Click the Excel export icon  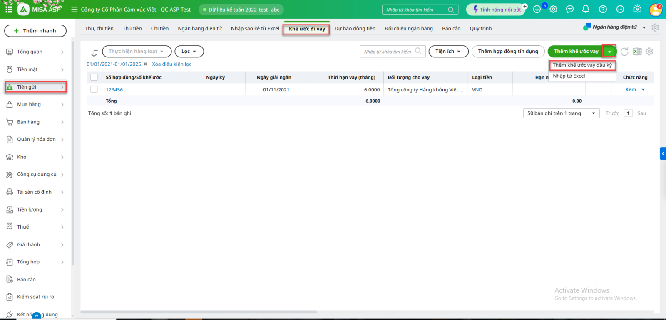point(637,52)
